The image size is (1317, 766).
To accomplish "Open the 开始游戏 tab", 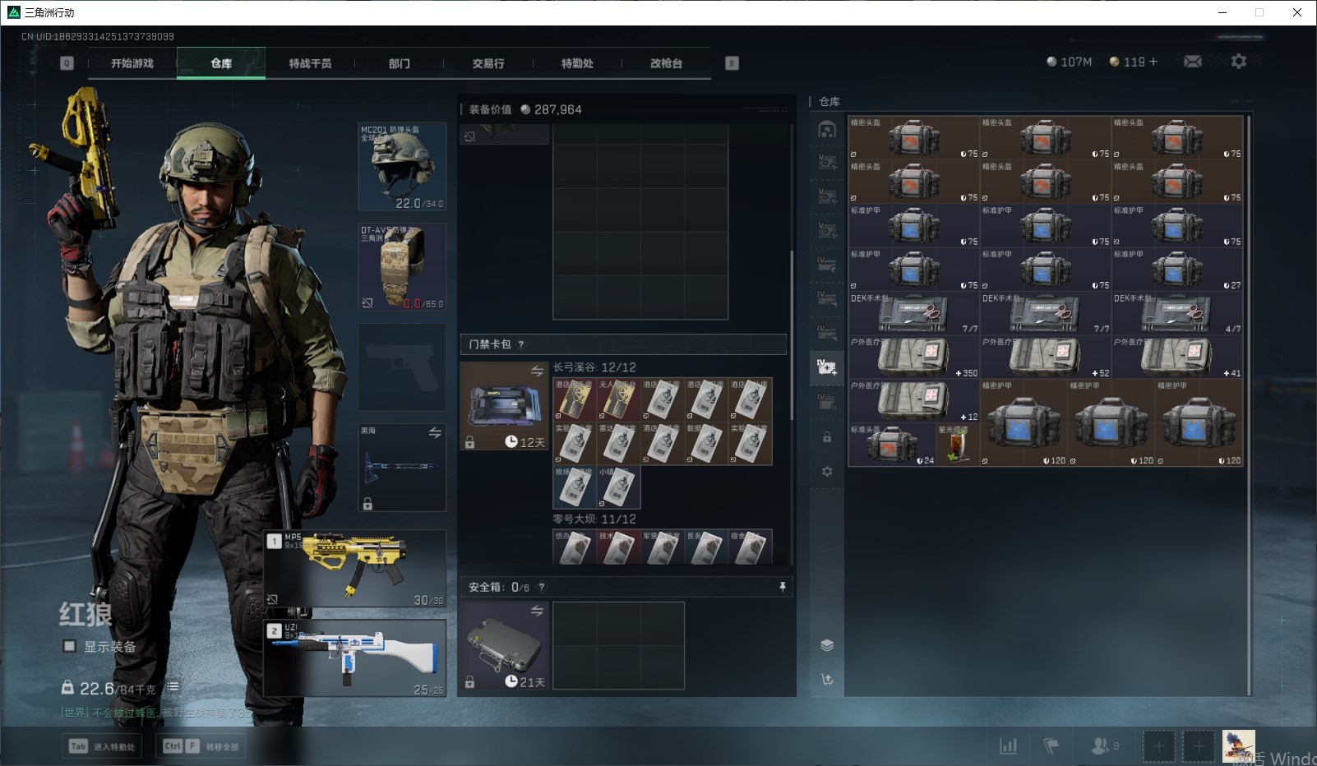I will click(x=132, y=63).
